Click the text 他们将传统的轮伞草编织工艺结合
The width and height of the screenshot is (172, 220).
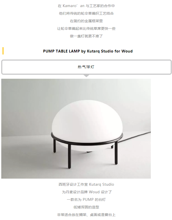click(86, 13)
